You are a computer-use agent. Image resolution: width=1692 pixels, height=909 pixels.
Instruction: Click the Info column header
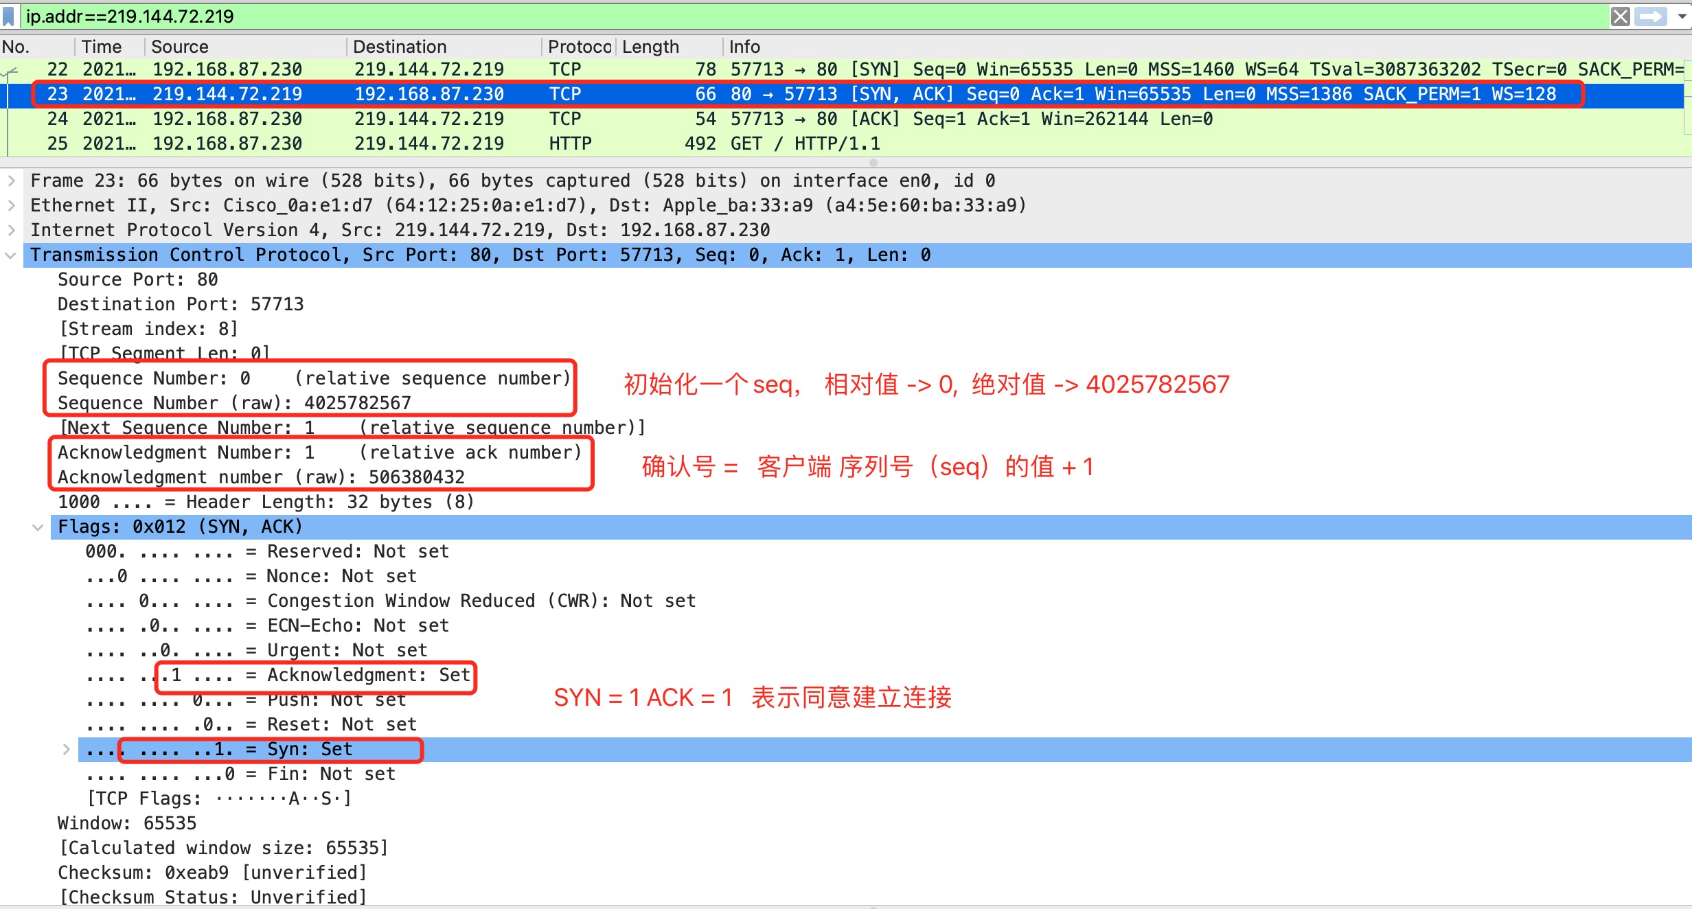pyautogui.click(x=744, y=47)
